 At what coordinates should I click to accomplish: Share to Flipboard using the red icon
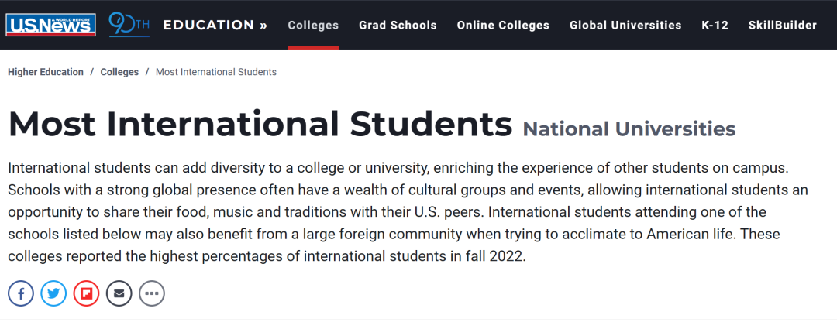[87, 293]
